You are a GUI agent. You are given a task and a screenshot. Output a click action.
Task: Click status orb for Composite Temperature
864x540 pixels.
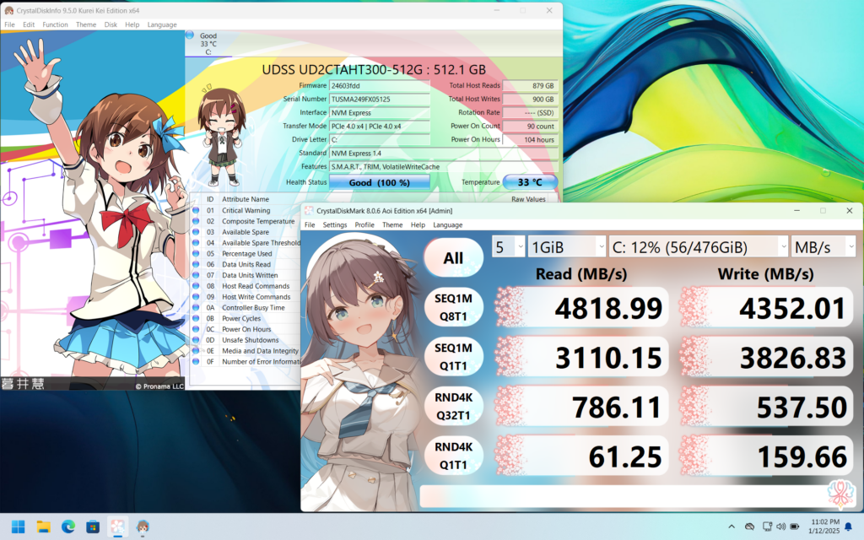[196, 221]
